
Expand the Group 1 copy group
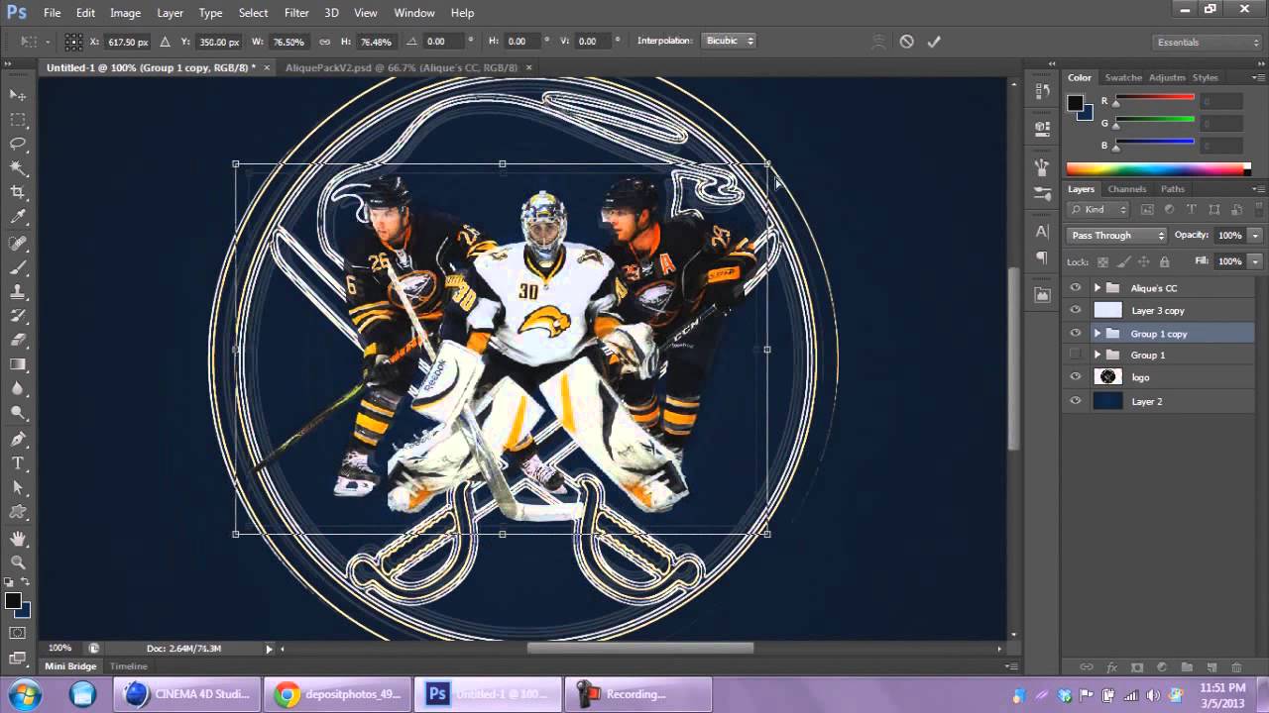coord(1097,334)
